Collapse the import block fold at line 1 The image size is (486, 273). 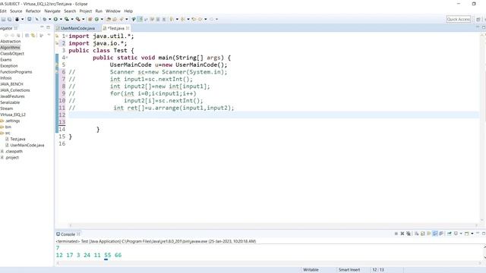point(67,36)
